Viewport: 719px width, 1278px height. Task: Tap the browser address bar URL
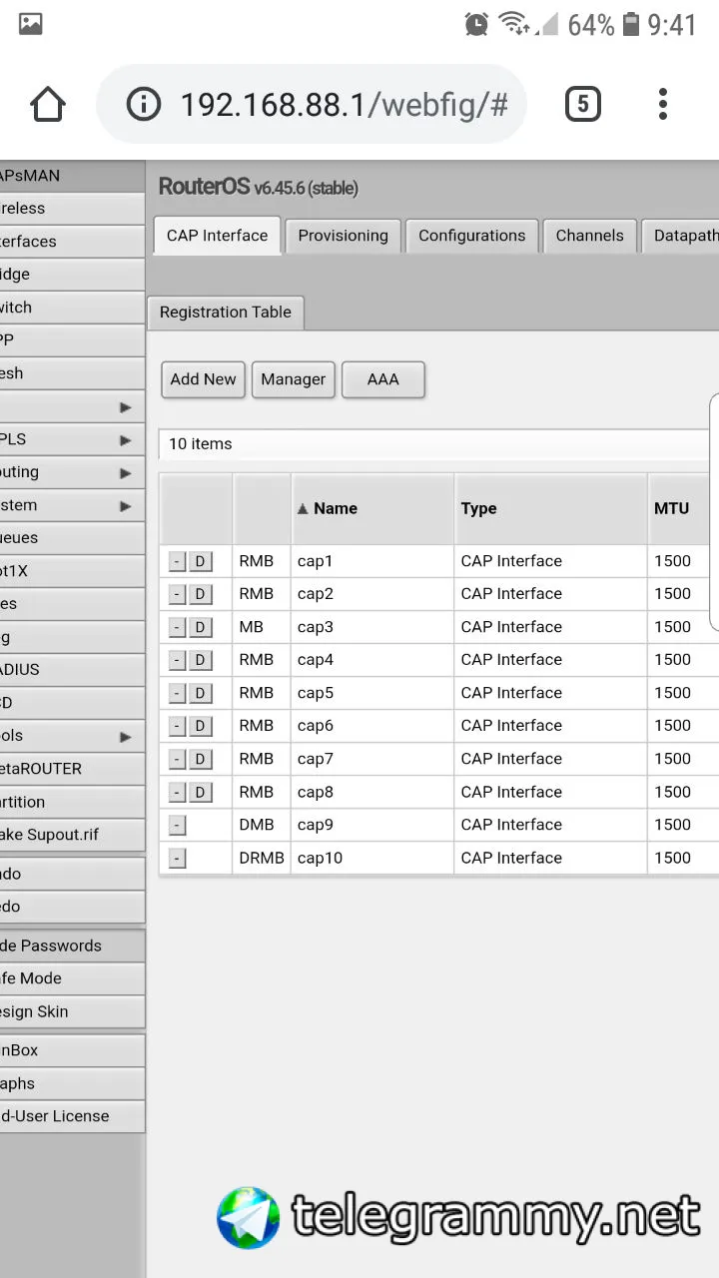344,104
